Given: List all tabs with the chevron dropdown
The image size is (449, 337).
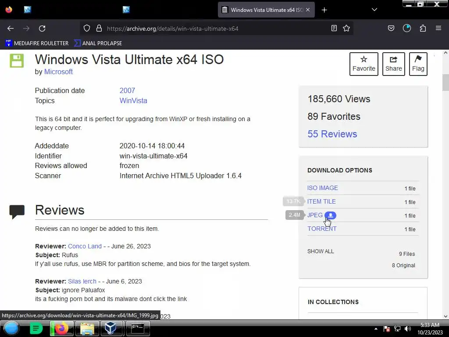Looking at the screenshot, I should pos(374,10).
